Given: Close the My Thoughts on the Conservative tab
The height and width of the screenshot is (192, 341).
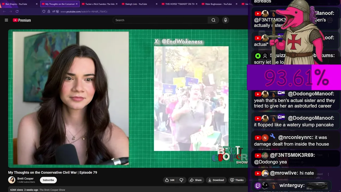Looking at the screenshot, I should click(x=77, y=4).
